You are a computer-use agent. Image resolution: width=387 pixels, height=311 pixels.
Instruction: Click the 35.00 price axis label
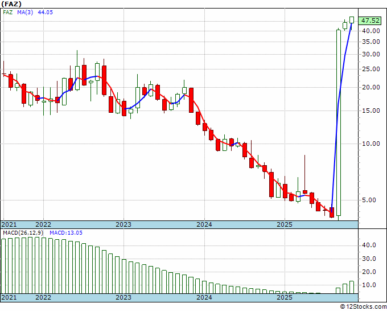370,42
